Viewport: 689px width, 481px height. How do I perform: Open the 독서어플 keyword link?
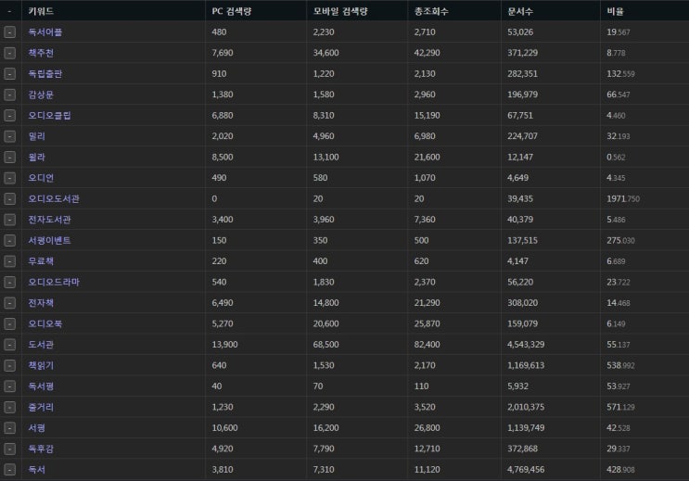tap(45, 32)
